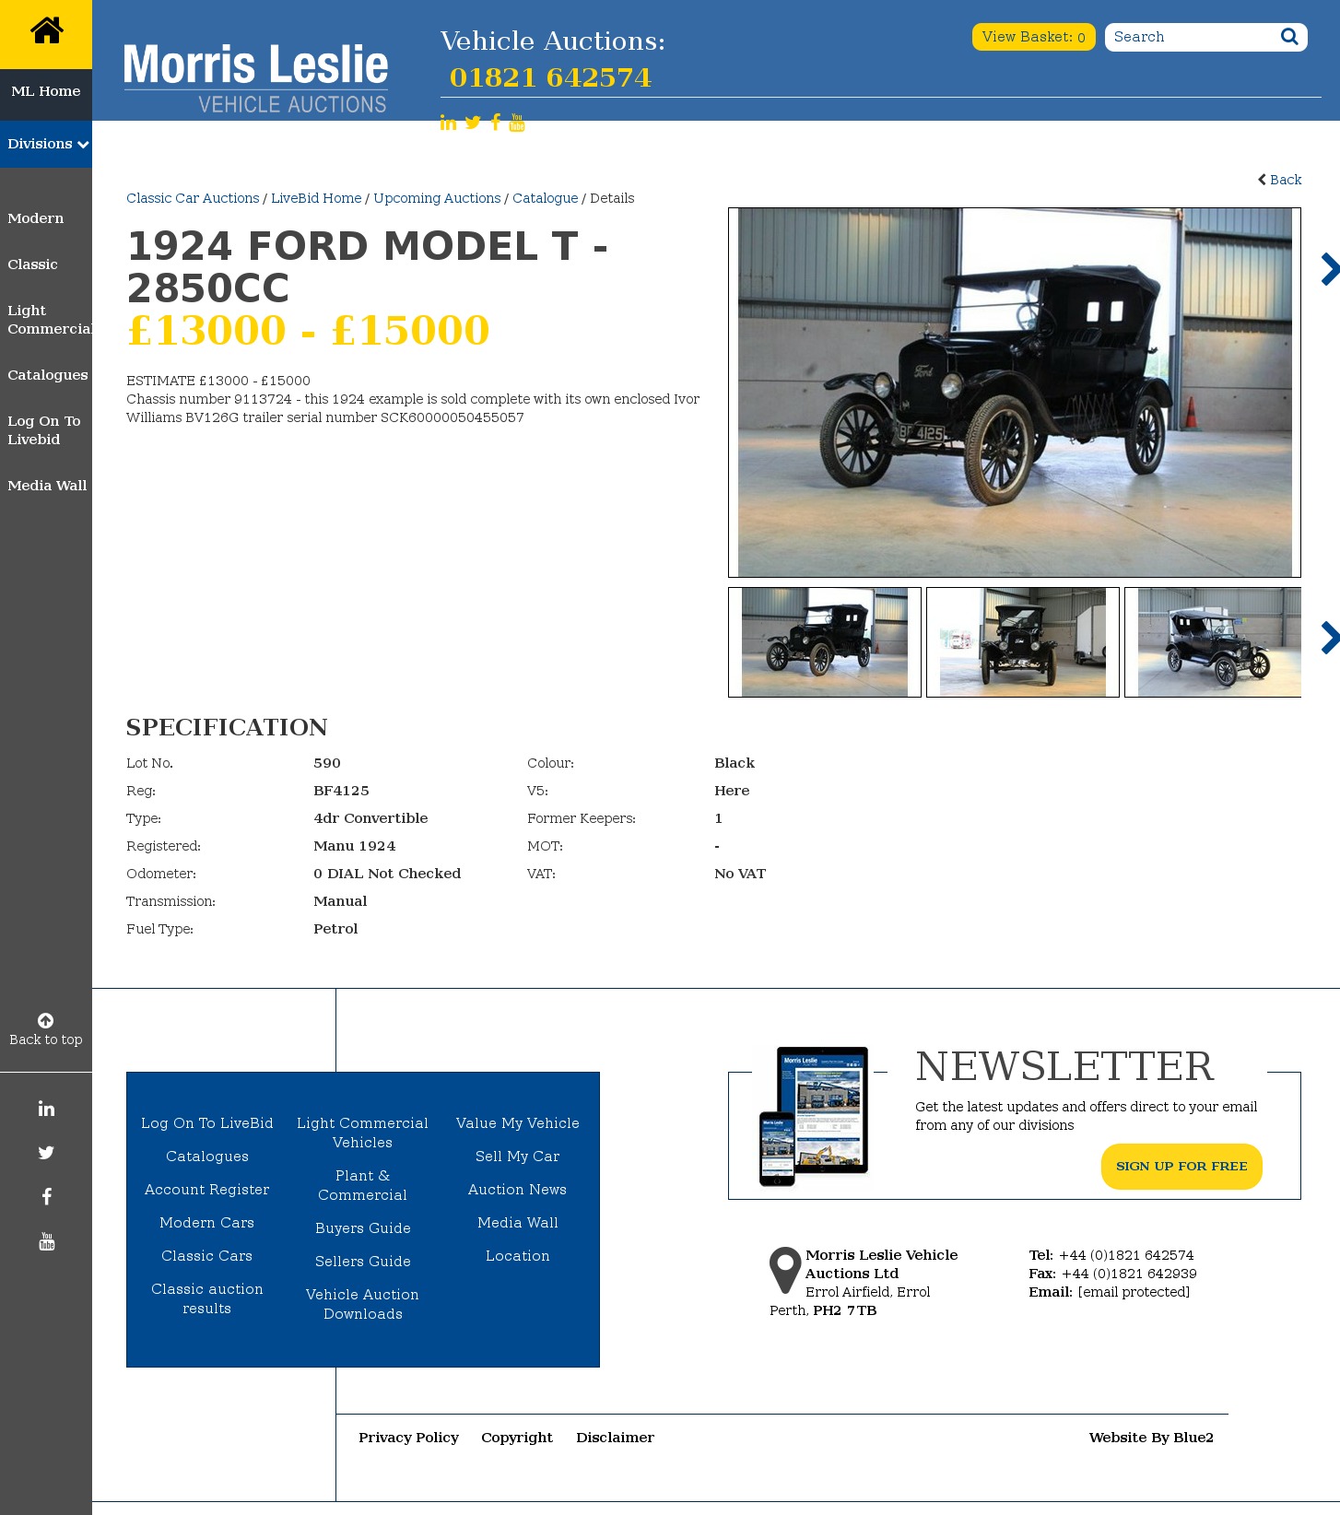This screenshot has height=1515, width=1340.
Task: Open Catalogue breadcrumb link
Action: 546,198
